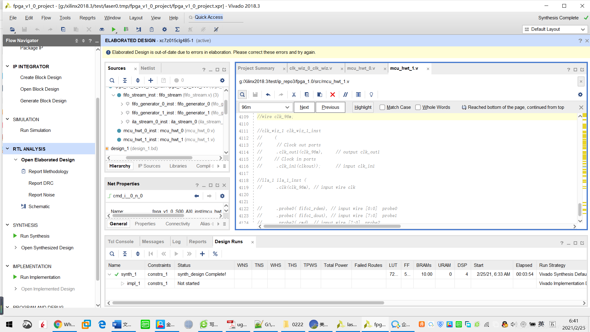Open Sources panel settings gear
The height and width of the screenshot is (332, 590).
pos(222,81)
